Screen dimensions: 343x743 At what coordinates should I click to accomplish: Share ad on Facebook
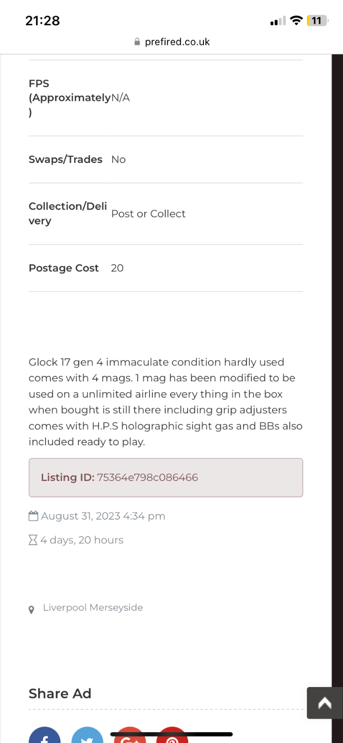45,736
